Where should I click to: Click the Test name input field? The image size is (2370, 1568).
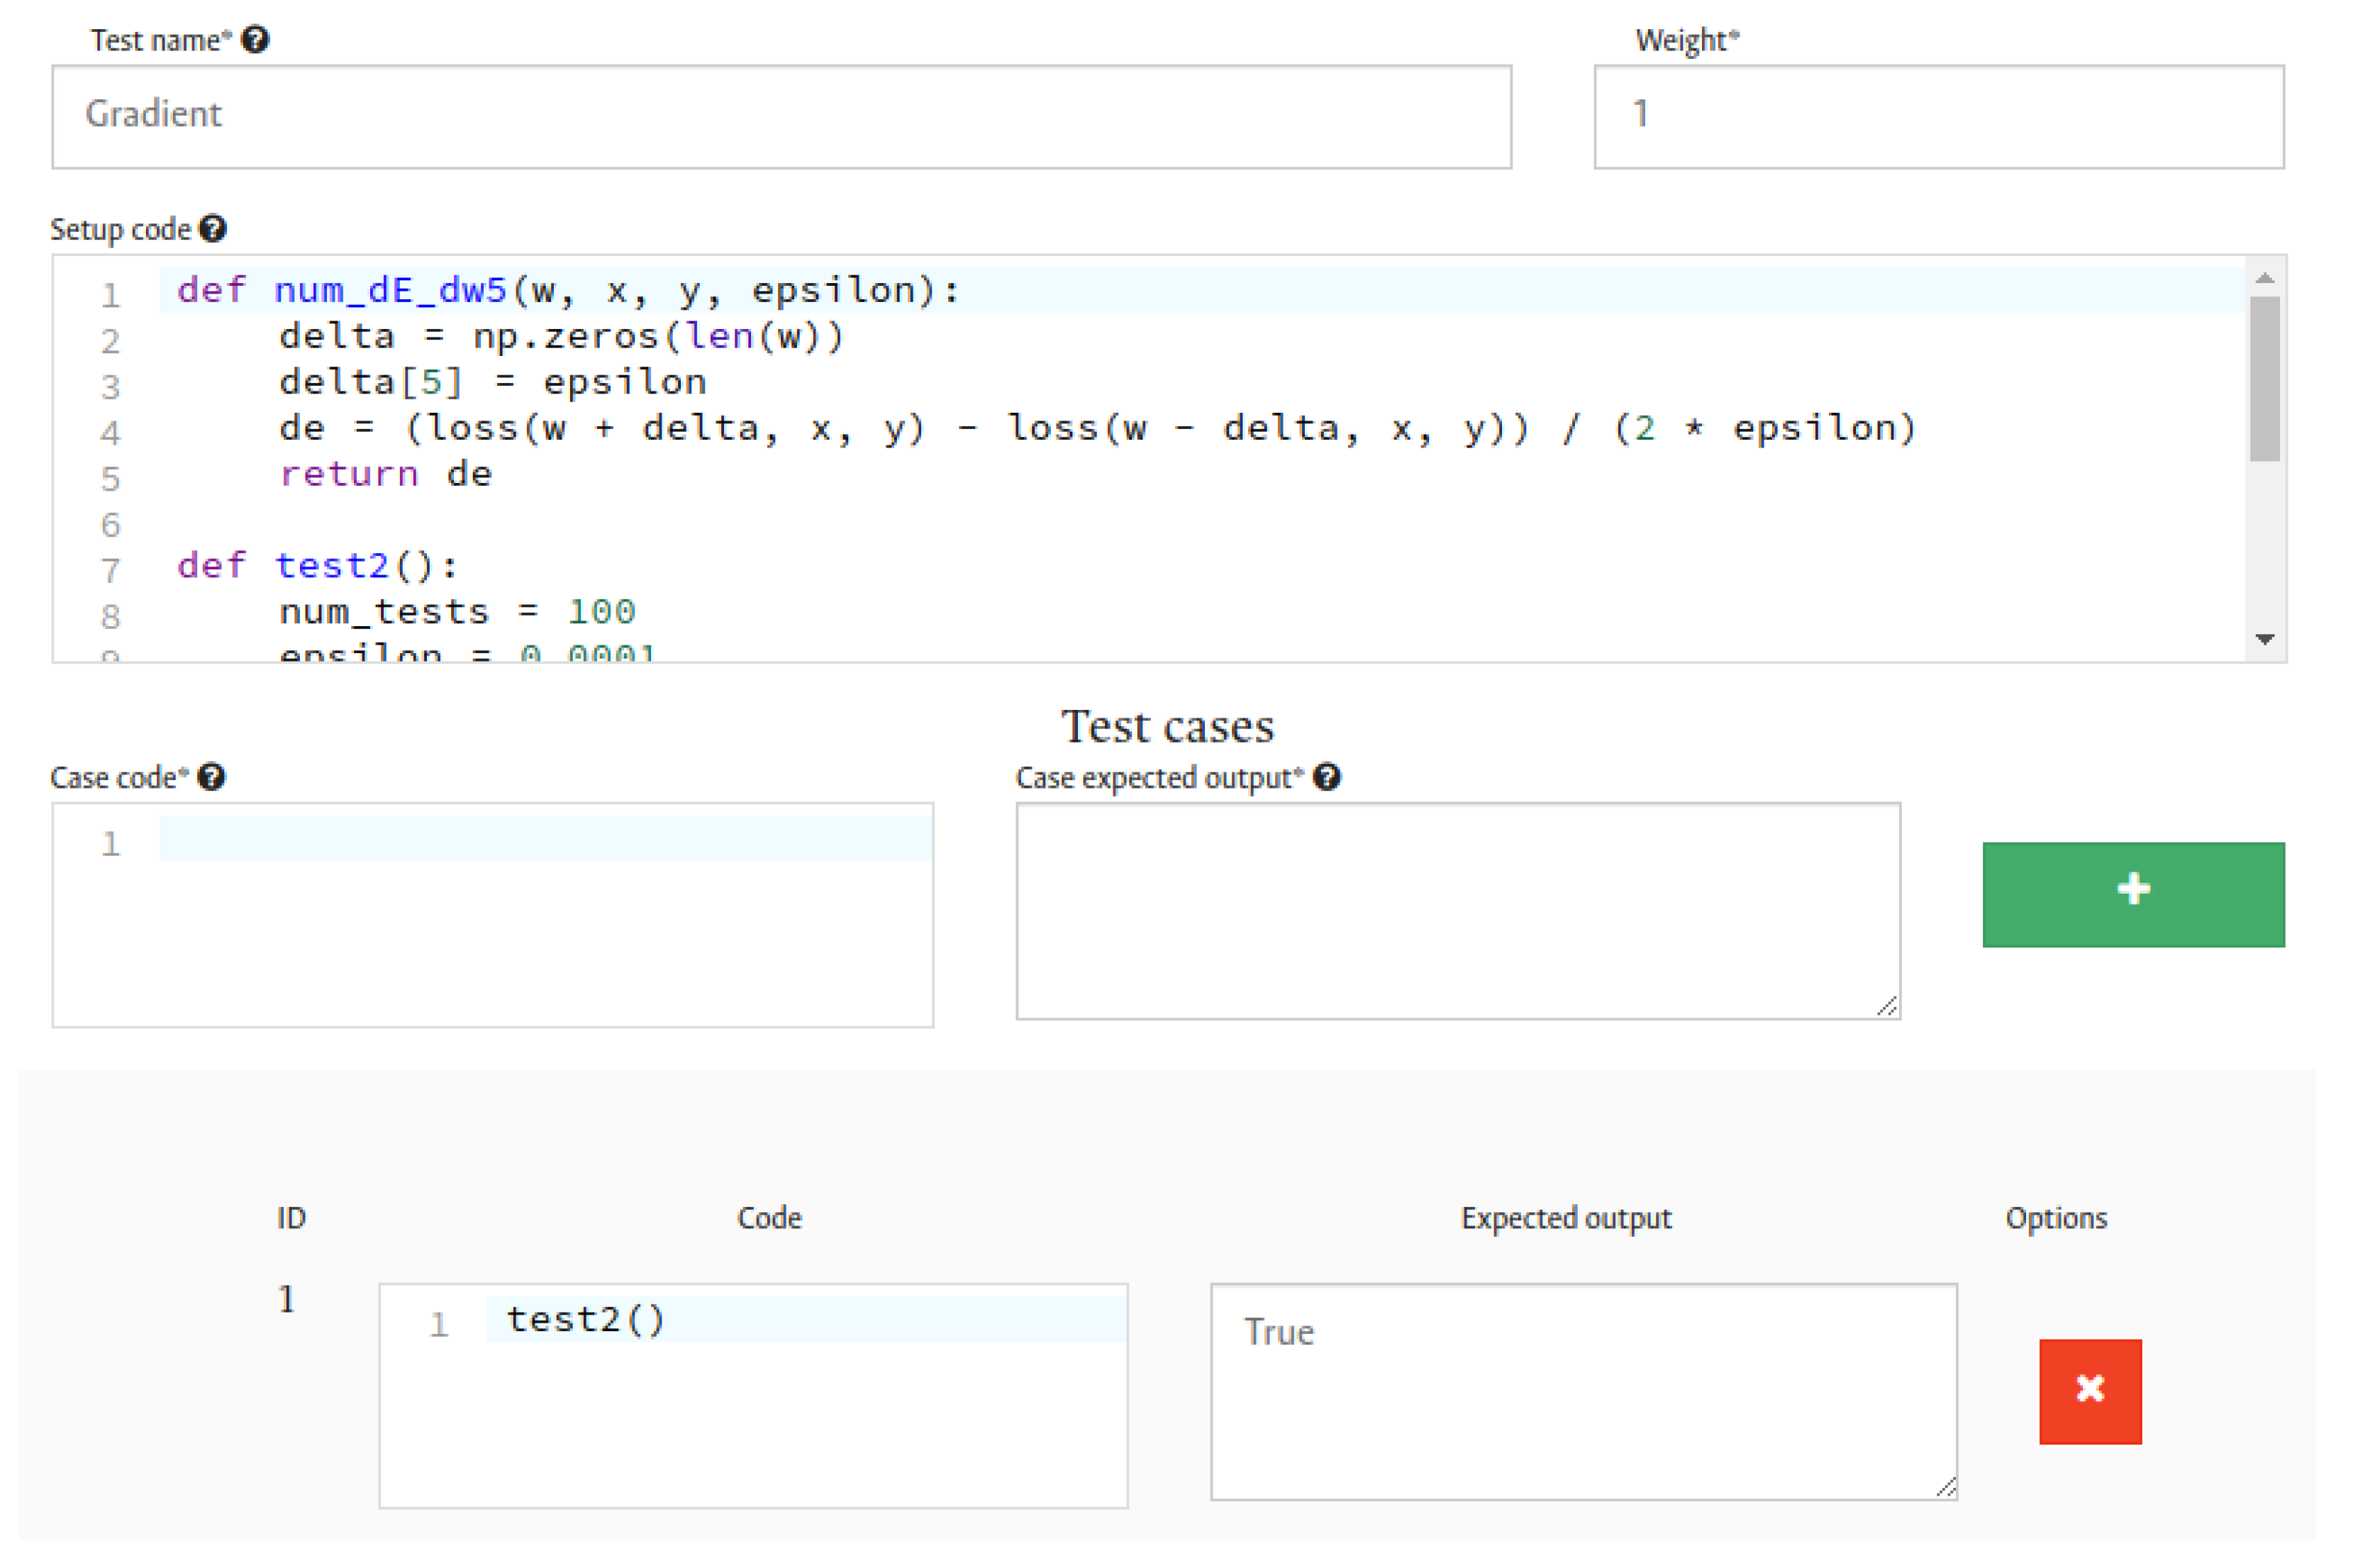(780, 116)
